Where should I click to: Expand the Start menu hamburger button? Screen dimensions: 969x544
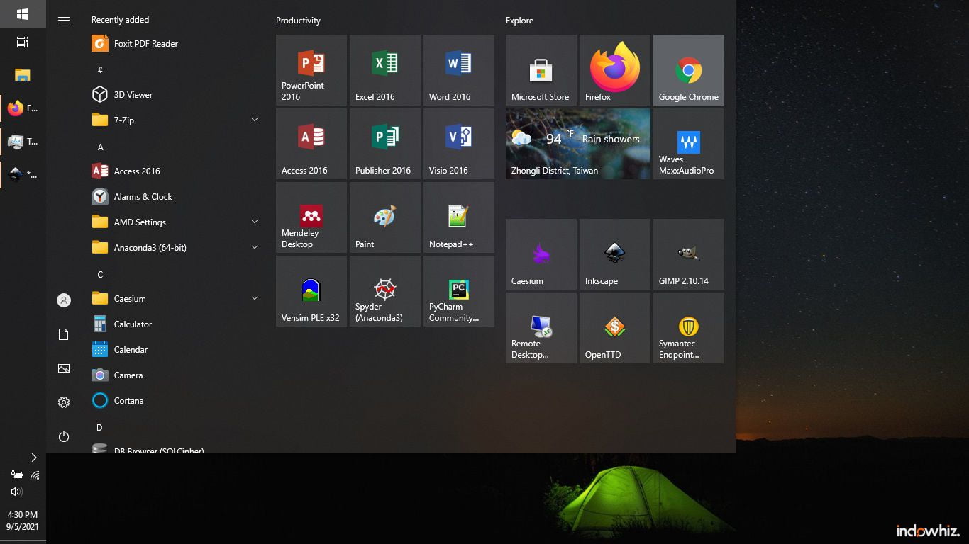tap(64, 20)
